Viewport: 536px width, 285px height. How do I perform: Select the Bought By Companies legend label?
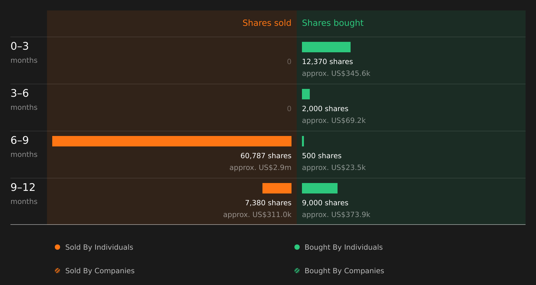point(344,271)
